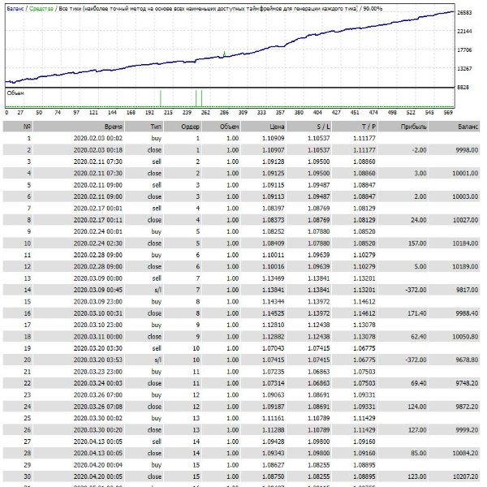Click balance value 9872.20
This screenshot has width=487, height=487.
point(467,407)
